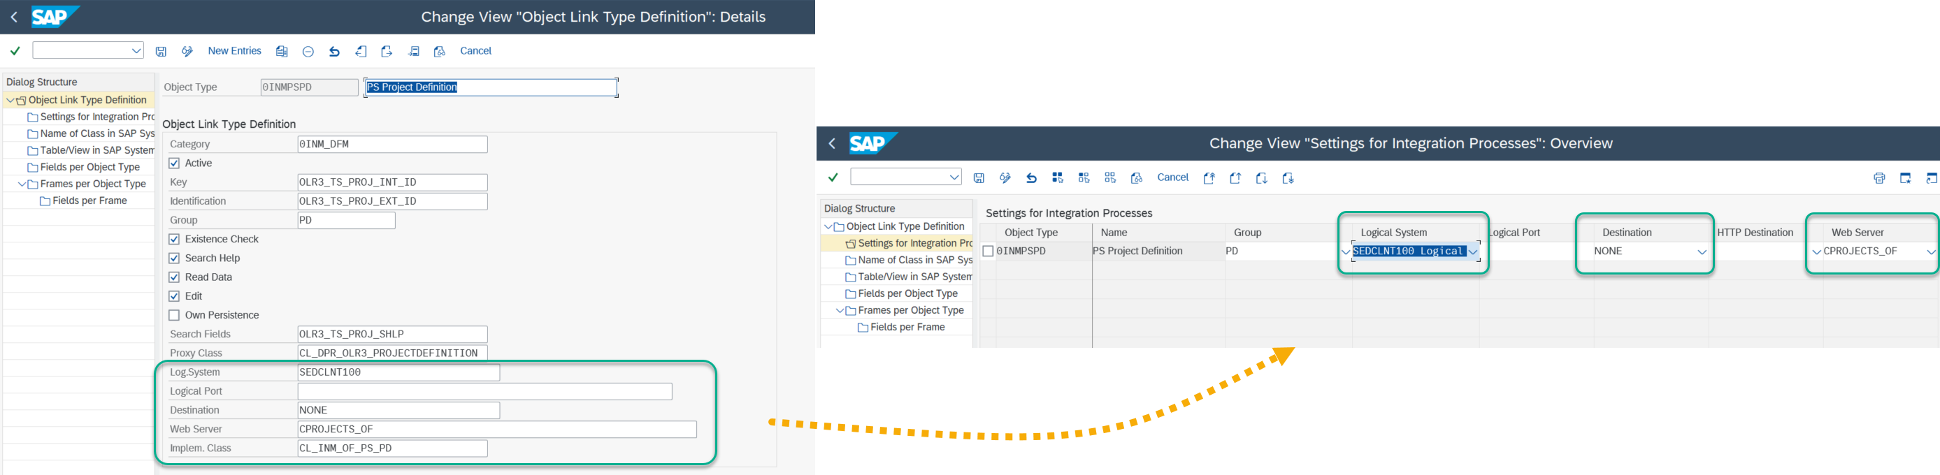Enable the Own Persistence checkbox
This screenshot has width=1940, height=475.
pos(174,316)
